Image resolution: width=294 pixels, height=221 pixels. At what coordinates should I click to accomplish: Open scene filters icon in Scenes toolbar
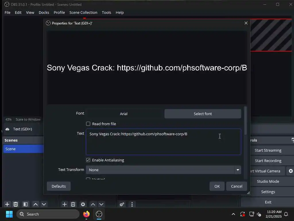point(25,204)
